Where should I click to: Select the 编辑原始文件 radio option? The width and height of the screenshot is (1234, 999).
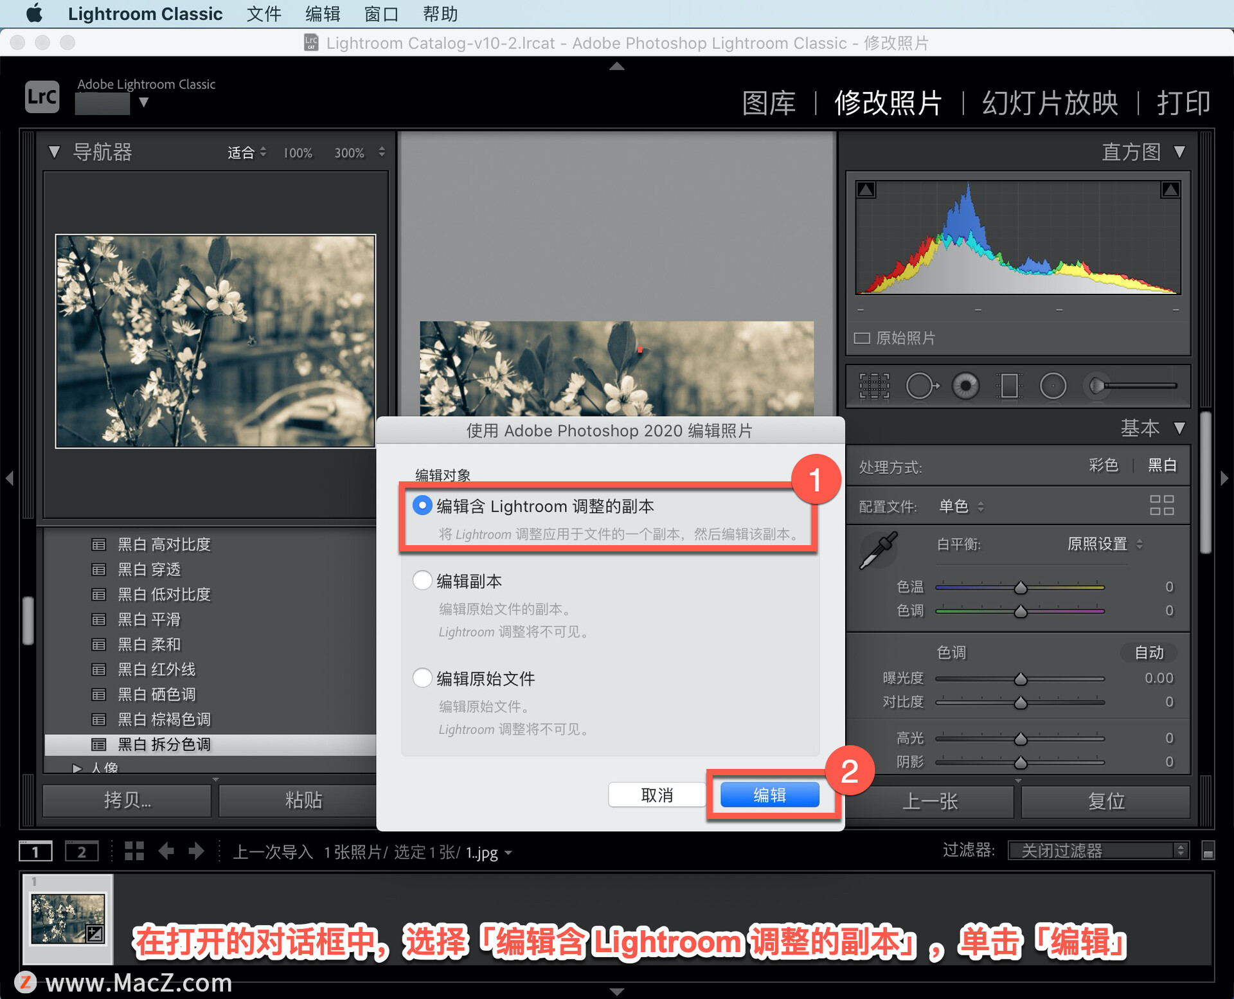(x=422, y=678)
